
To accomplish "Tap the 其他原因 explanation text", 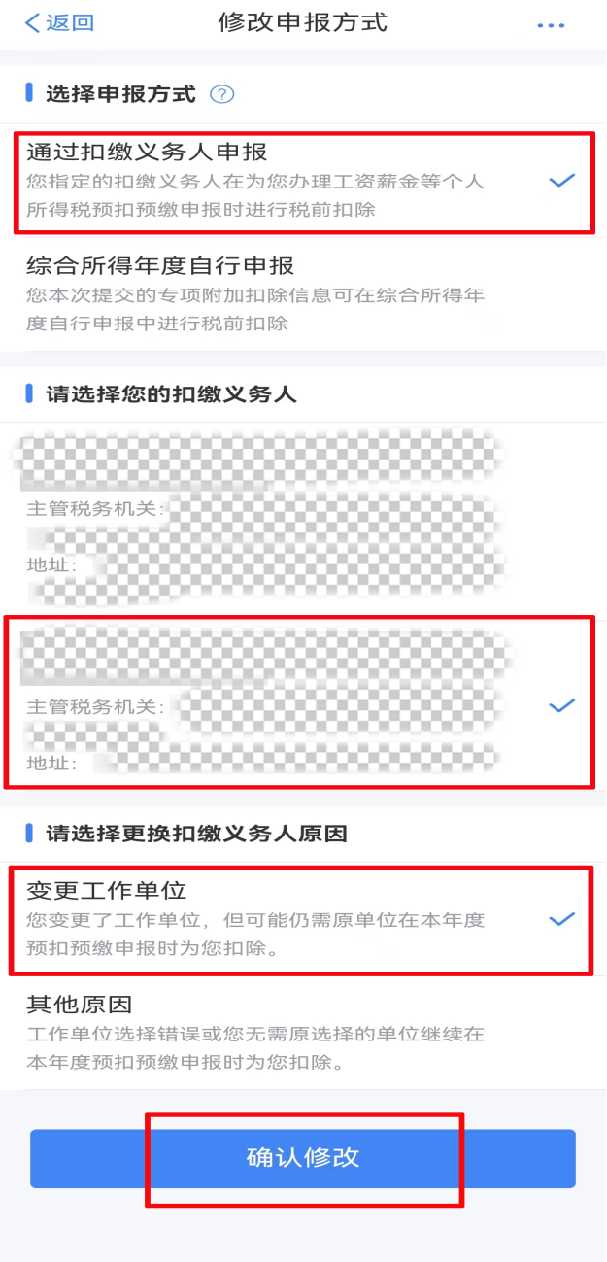I will click(255, 1047).
